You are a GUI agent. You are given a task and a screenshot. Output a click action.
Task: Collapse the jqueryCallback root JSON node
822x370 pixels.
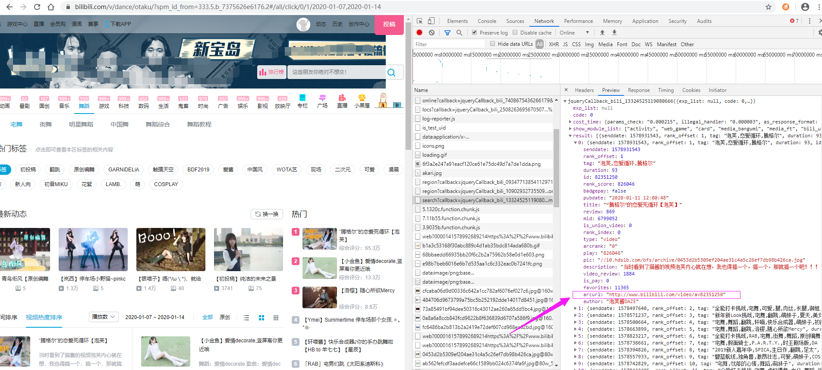[565, 101]
